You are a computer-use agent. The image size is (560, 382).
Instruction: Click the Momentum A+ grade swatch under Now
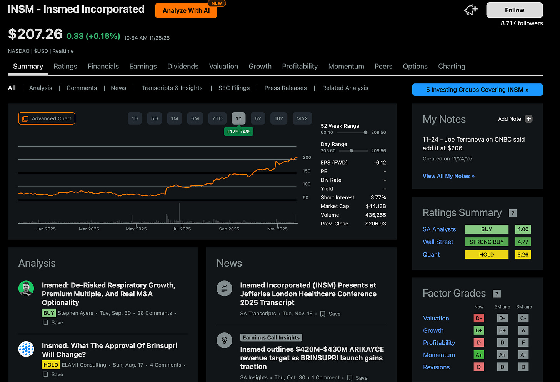click(x=479, y=355)
